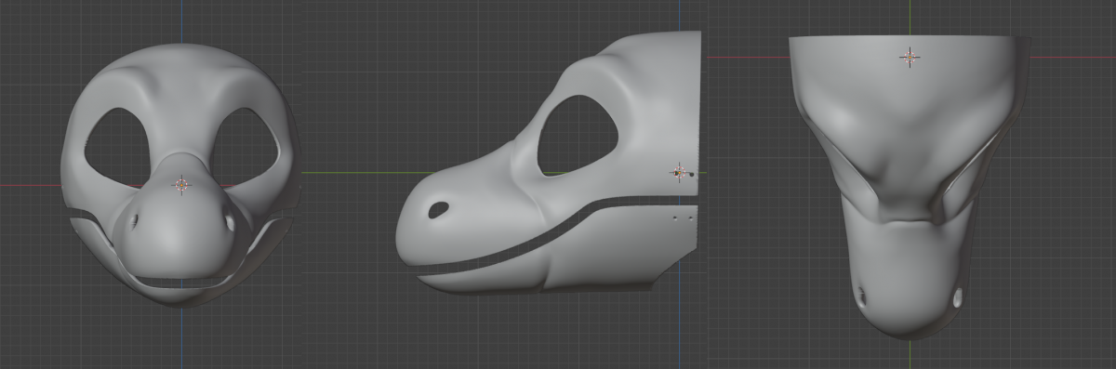1116x369 pixels.
Task: Click the 3D cursor in the front view
Action: (x=181, y=185)
